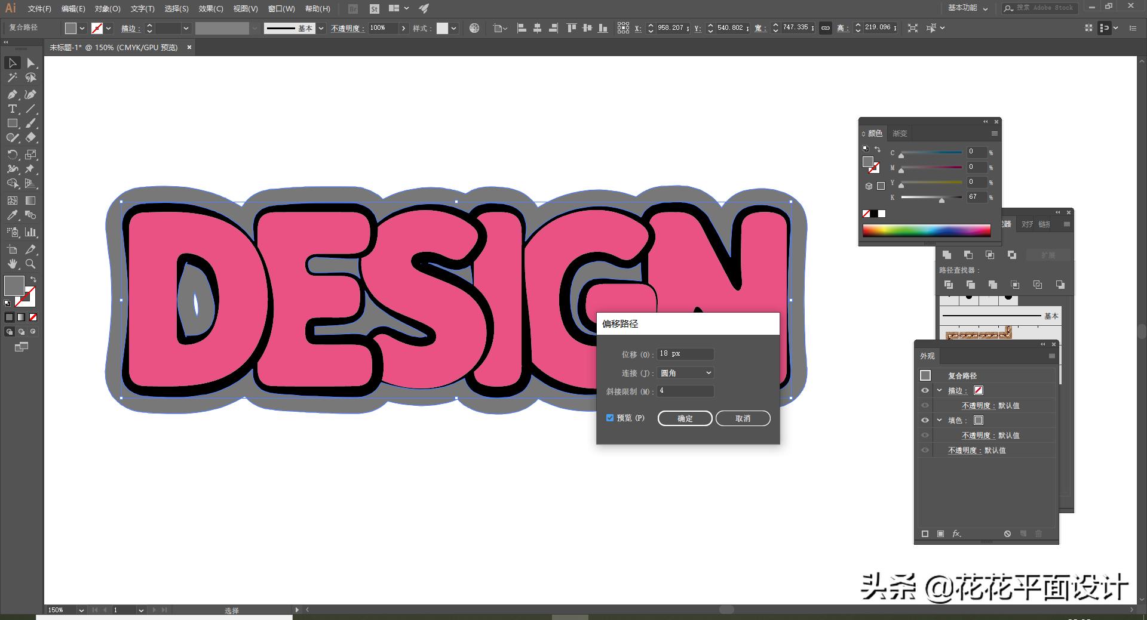Select the Rectangle tool

(12, 124)
